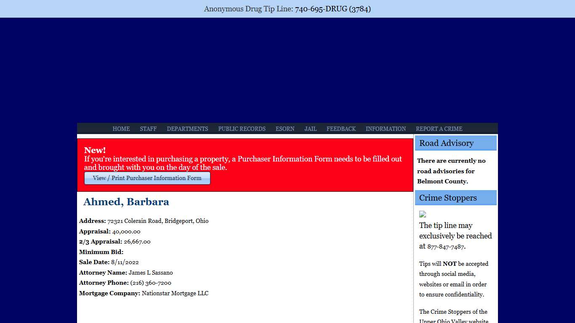Click the broken Crime Stoppers image icon

[x=423, y=214]
